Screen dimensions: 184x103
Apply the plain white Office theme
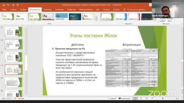click(21, 17)
